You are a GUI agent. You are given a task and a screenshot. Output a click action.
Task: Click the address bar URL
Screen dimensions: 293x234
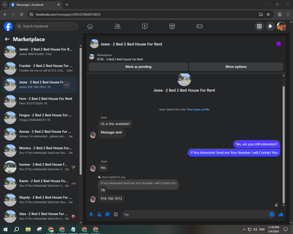(x=68, y=15)
